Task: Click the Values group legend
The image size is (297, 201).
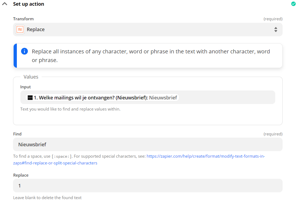Action: [31, 77]
